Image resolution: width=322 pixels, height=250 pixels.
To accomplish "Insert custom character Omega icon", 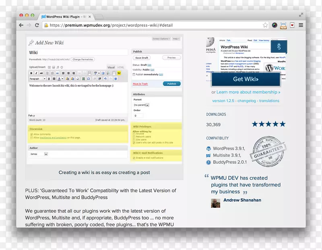I will pos(89,79).
